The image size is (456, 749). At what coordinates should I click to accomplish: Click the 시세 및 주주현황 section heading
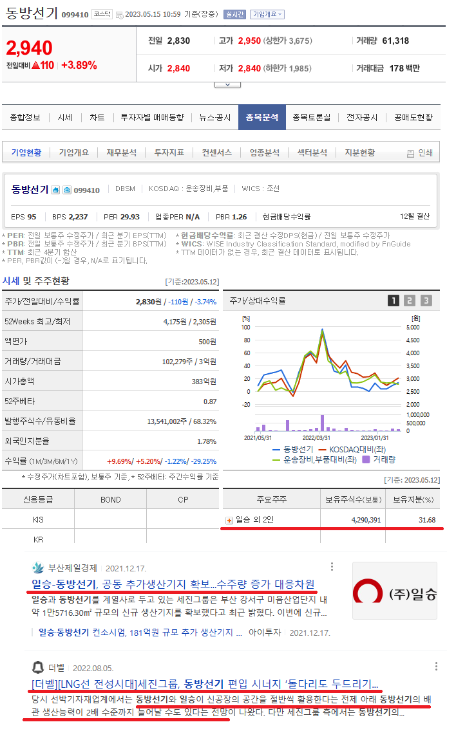36,281
